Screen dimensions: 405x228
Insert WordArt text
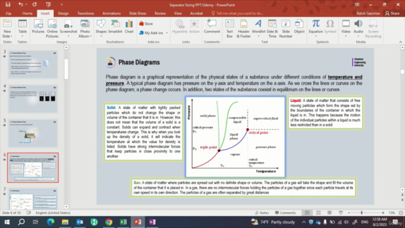[x=258, y=28]
